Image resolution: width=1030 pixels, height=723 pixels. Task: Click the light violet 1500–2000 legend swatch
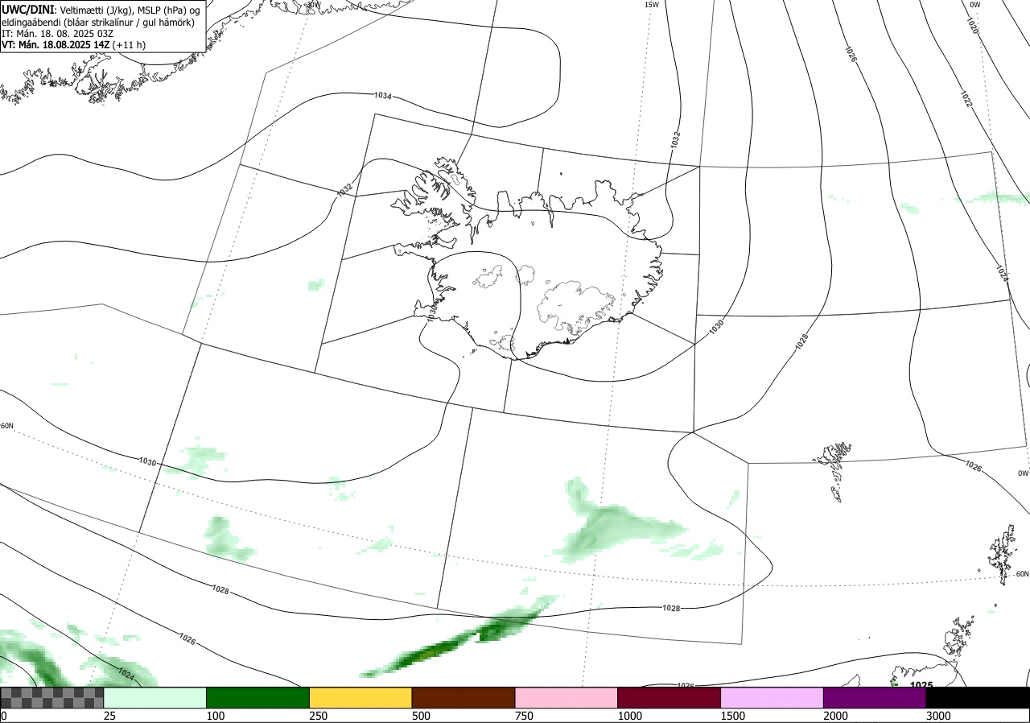772,697
